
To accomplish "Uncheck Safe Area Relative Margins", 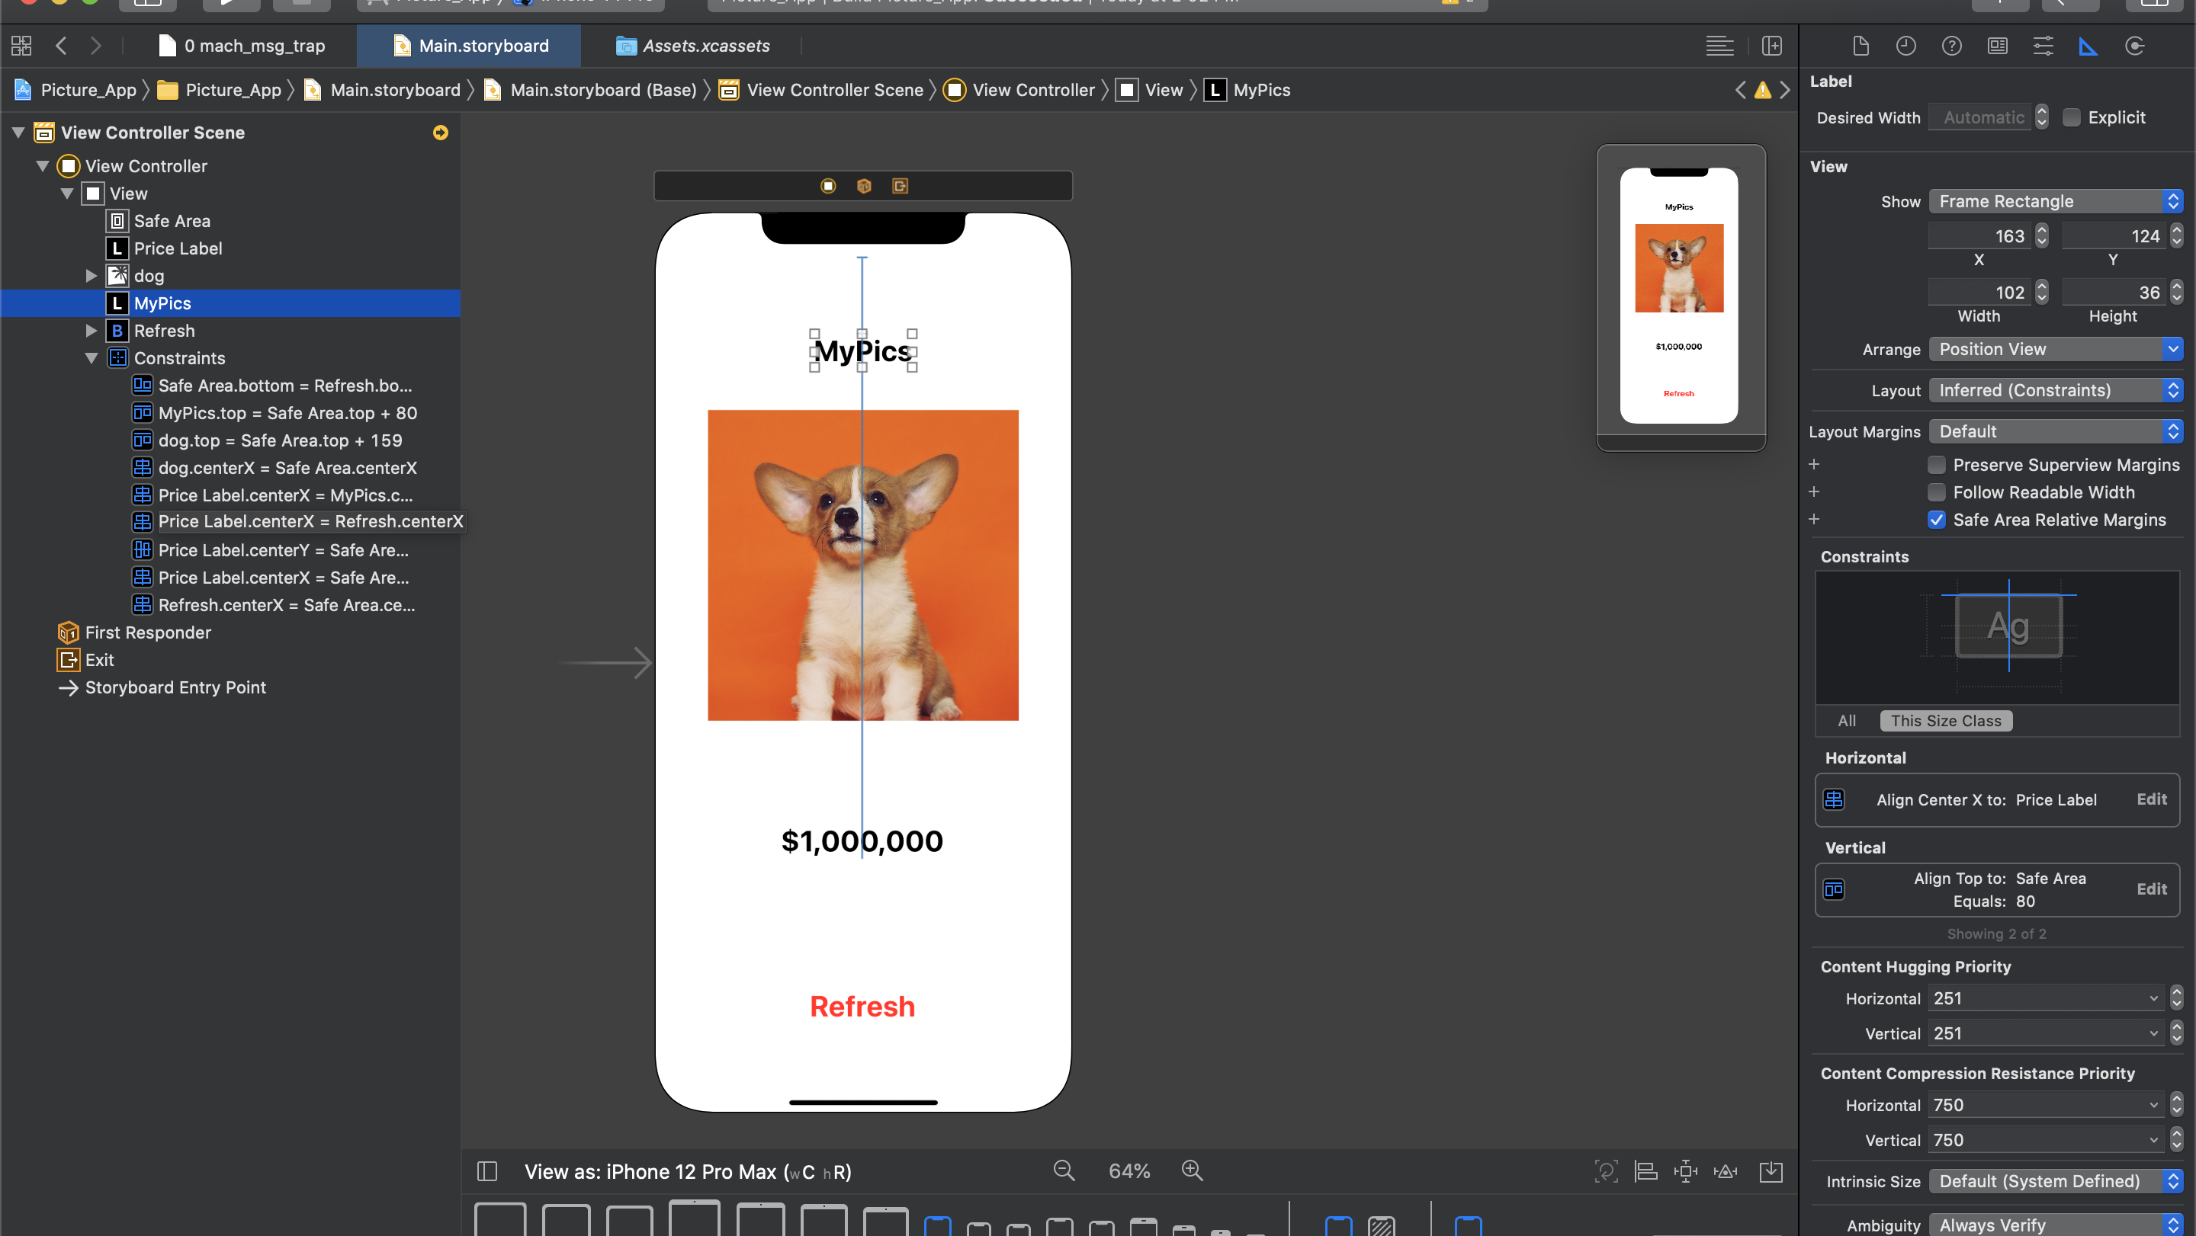I will click(x=1937, y=520).
